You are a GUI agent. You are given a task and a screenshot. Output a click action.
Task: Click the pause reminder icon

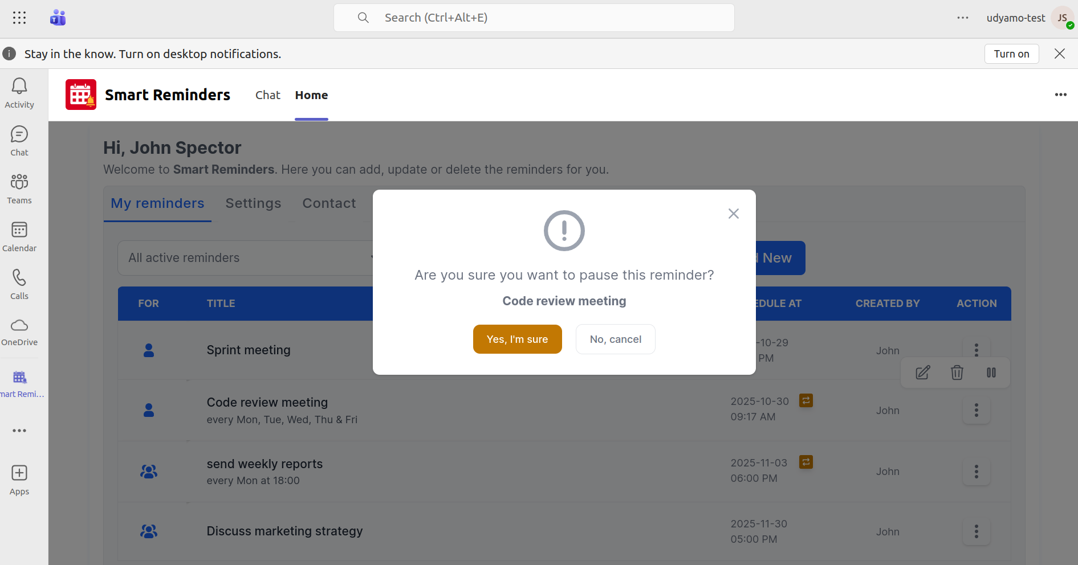(991, 372)
